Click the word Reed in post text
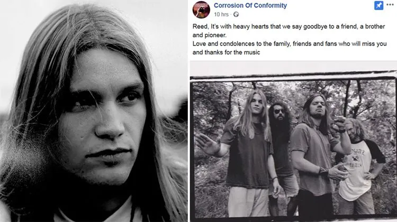The height and width of the screenshot is (222, 397). pos(200,26)
